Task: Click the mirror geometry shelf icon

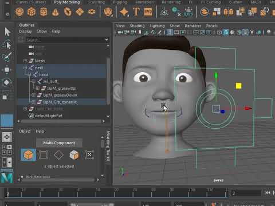Action: pos(229,12)
